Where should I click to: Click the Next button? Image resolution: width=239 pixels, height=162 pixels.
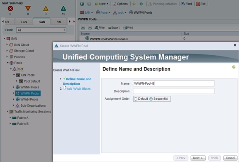click(x=198, y=158)
